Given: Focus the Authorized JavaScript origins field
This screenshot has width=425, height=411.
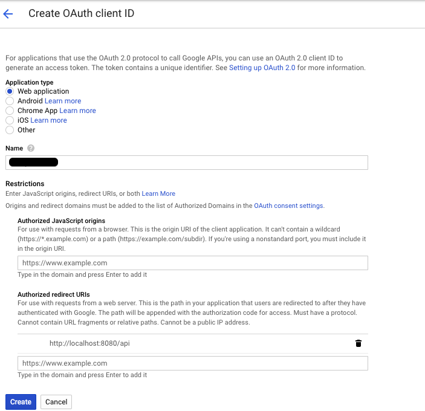Looking at the screenshot, I should pos(192,263).
